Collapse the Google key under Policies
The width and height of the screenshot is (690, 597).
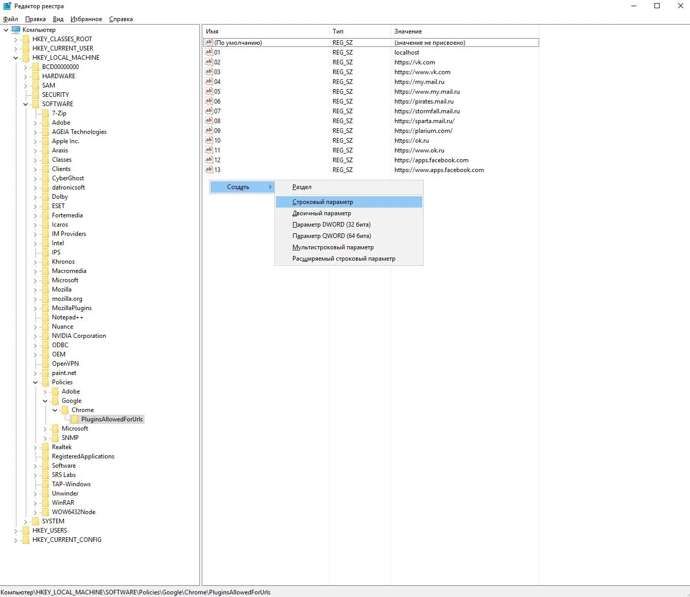[45, 401]
